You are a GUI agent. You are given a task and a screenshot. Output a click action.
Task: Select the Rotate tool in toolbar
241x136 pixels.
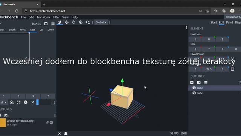74,22
